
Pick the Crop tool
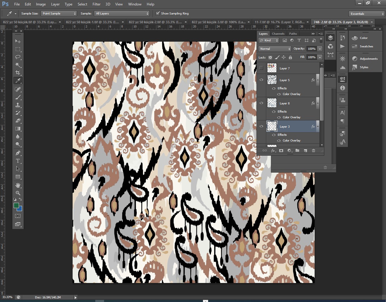click(x=18, y=73)
